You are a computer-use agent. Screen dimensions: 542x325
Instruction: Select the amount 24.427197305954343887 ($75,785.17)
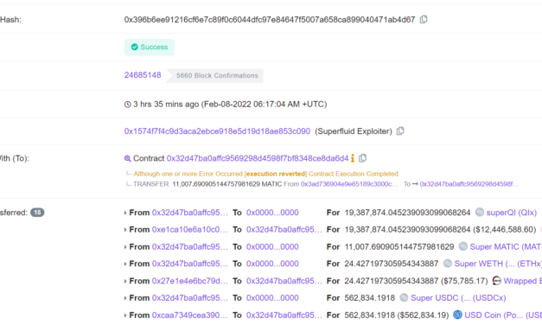point(416,281)
